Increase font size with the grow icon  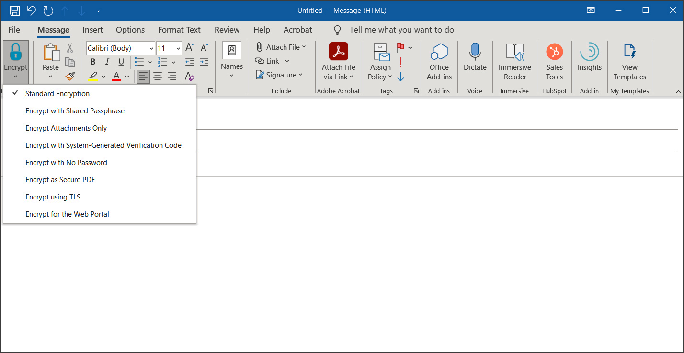pos(190,48)
